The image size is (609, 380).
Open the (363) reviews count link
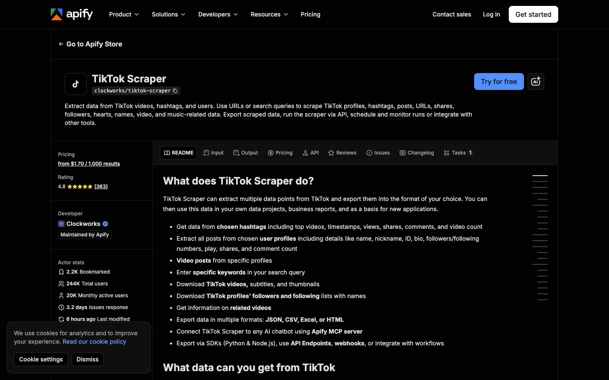click(101, 187)
